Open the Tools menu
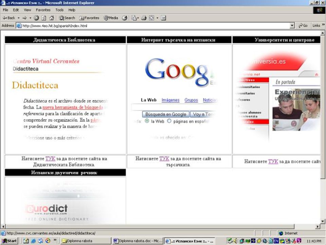 tap(59, 10)
